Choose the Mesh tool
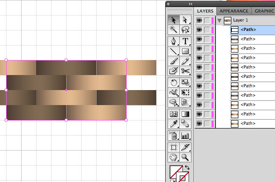This screenshot has height=182, width=275. [x=174, y=114]
